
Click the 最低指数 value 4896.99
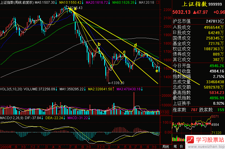pyautogui.click(x=217, y=98)
